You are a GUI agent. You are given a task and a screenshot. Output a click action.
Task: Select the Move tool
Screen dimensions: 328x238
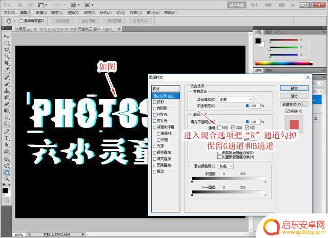(x=7, y=36)
